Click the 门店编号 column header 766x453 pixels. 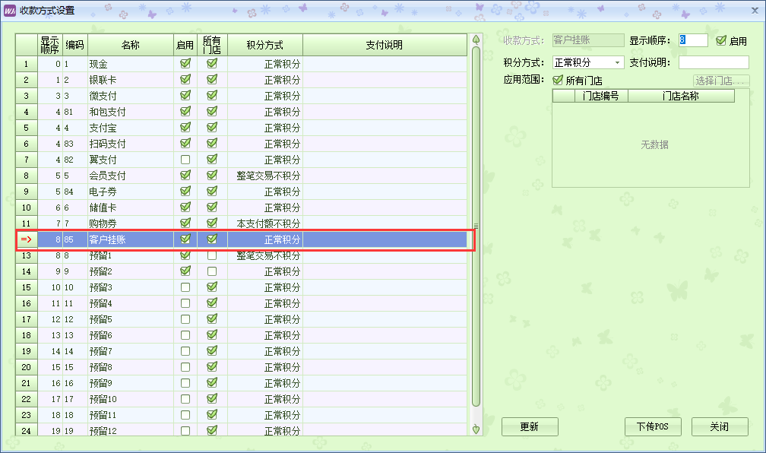[x=600, y=96]
